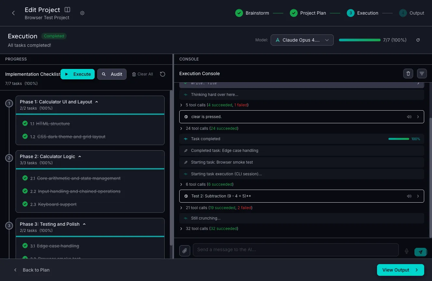Expand the 21 tool calls group

182,208
